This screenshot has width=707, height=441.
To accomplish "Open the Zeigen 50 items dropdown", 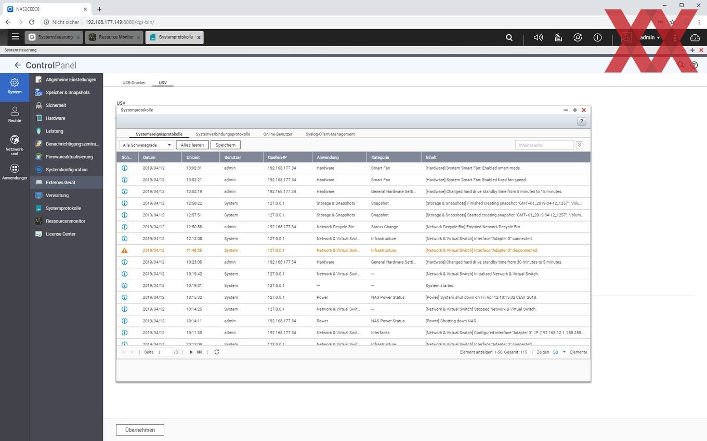I will pos(559,352).
